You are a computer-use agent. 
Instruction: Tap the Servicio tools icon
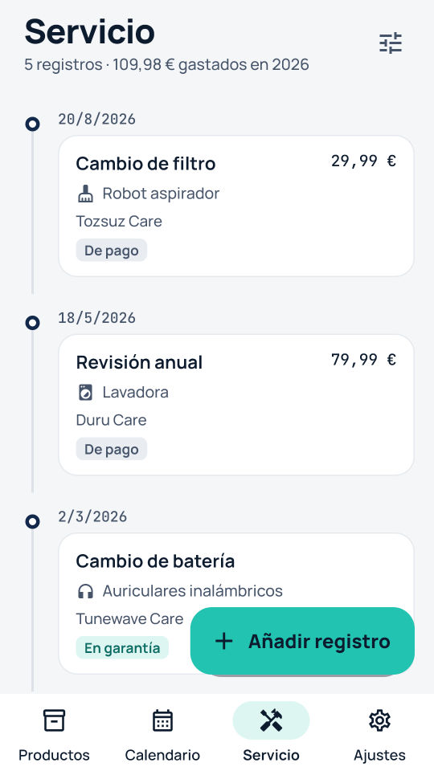pyautogui.click(x=271, y=720)
